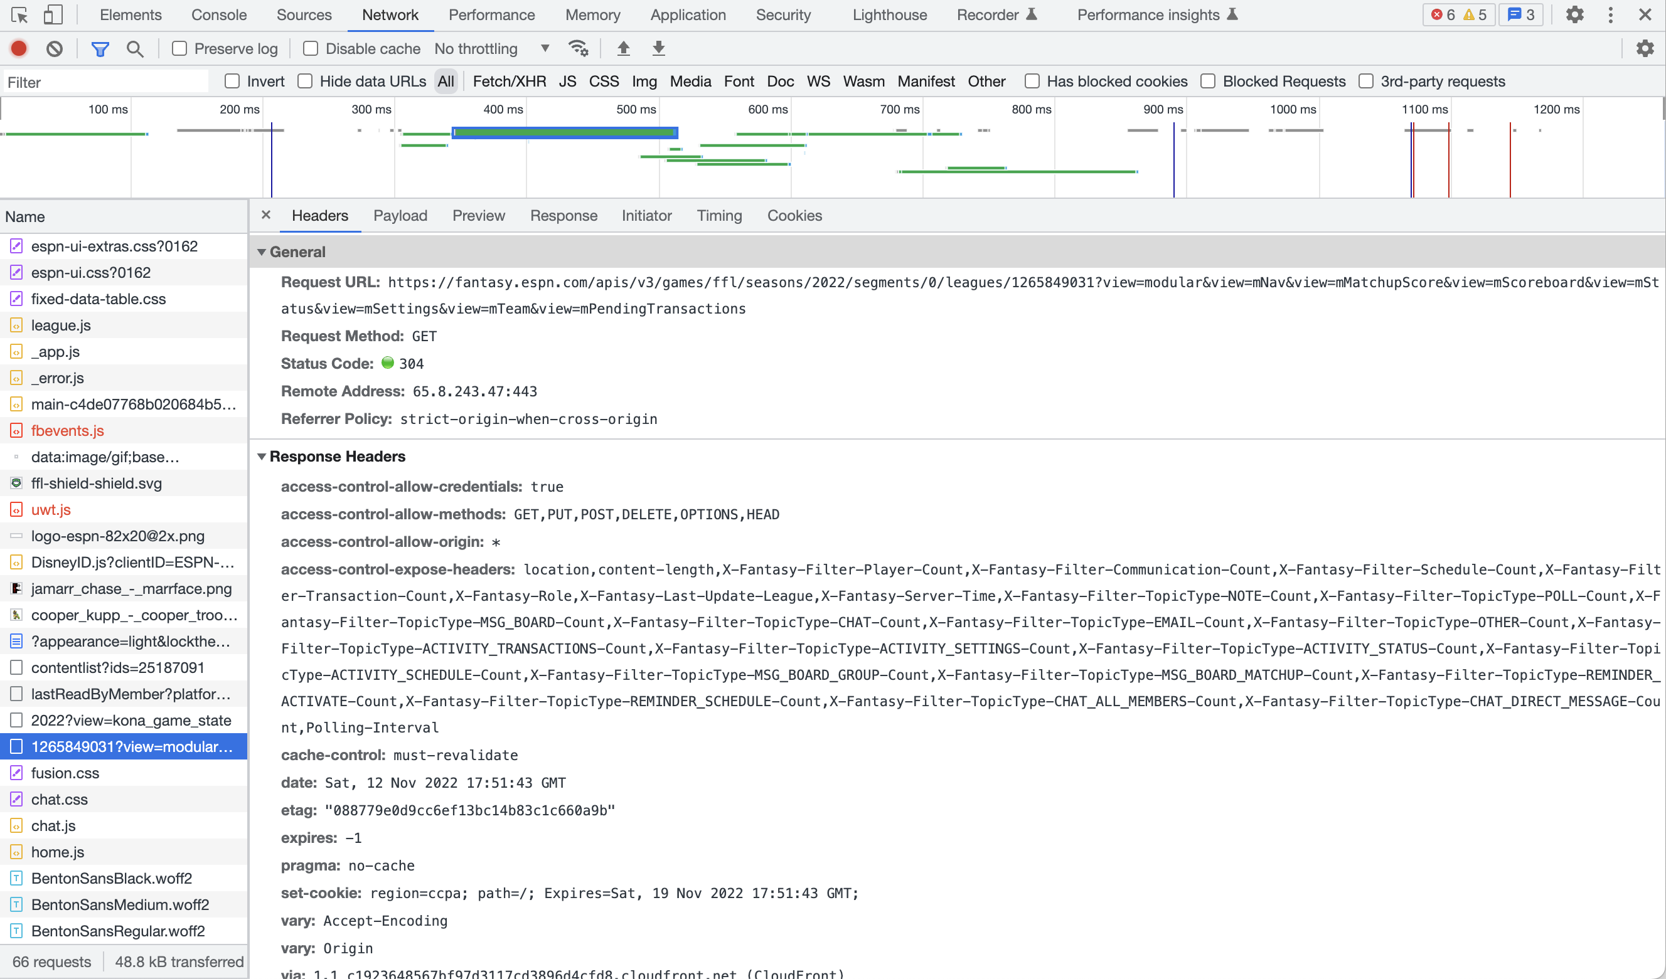Check 3rd-party requests checkbox

[x=1366, y=82]
